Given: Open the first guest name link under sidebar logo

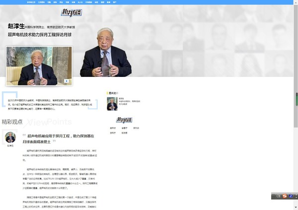Looking at the screenshot, I should click(113, 128).
